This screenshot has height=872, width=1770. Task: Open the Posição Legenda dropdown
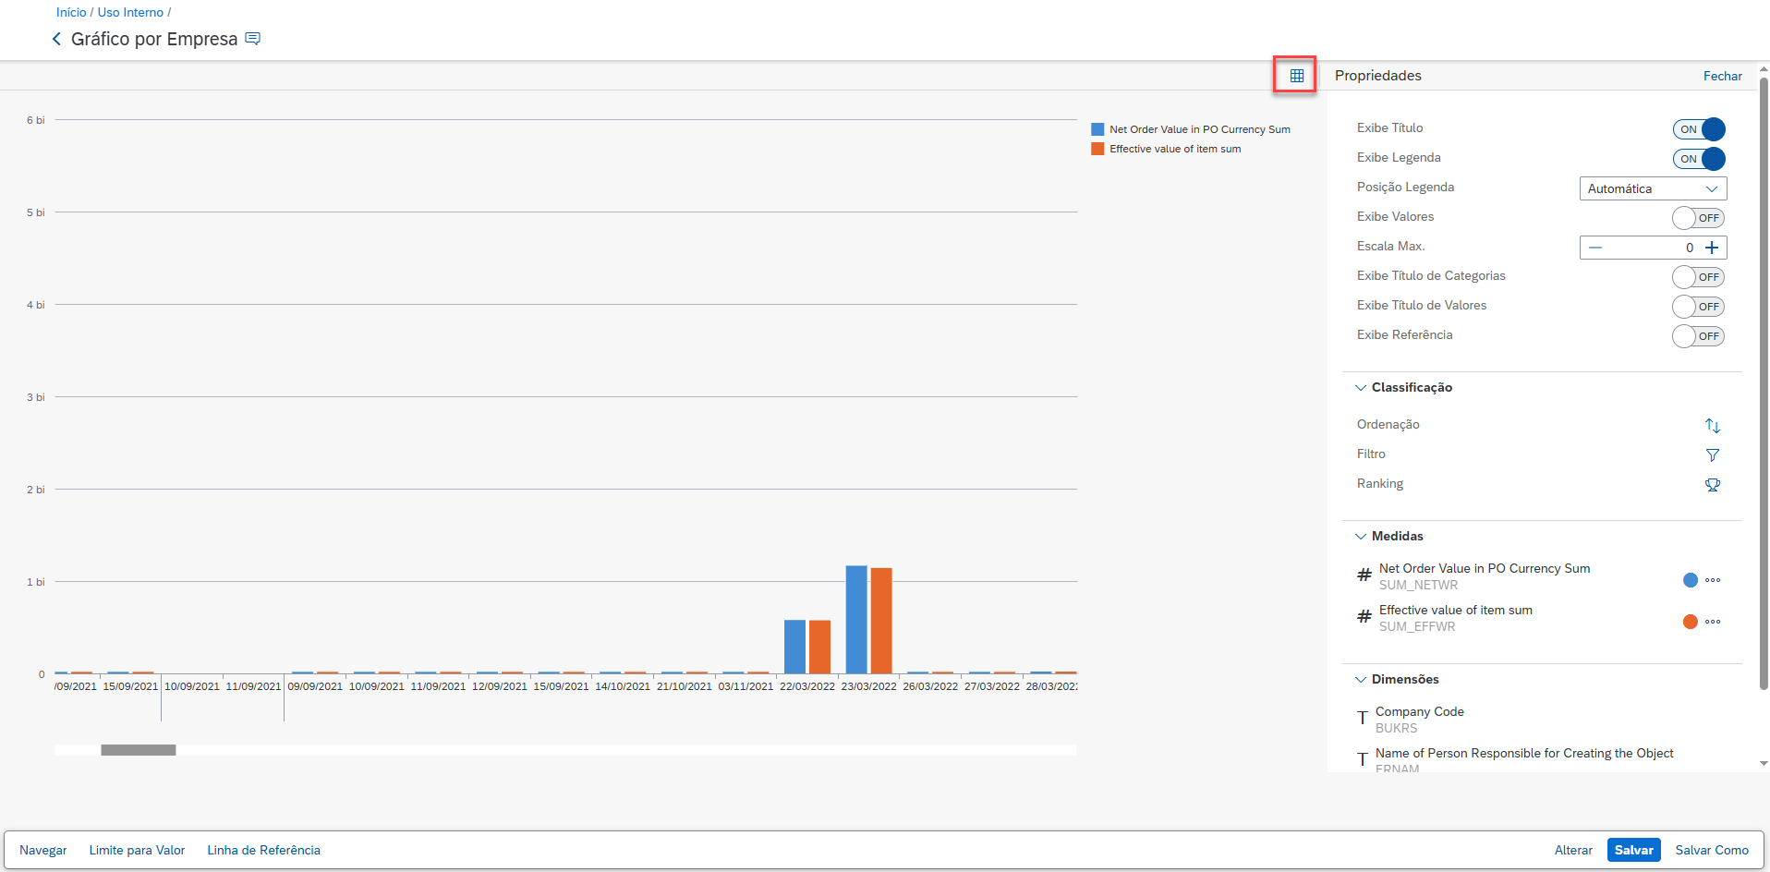point(1652,188)
